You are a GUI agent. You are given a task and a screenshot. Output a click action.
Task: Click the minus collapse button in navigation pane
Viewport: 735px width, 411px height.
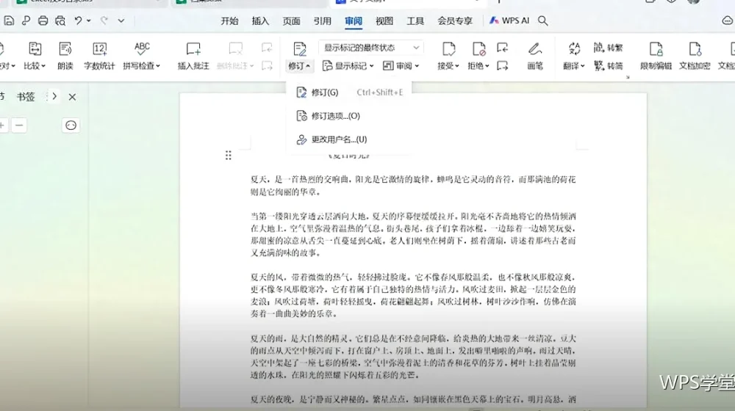point(19,126)
